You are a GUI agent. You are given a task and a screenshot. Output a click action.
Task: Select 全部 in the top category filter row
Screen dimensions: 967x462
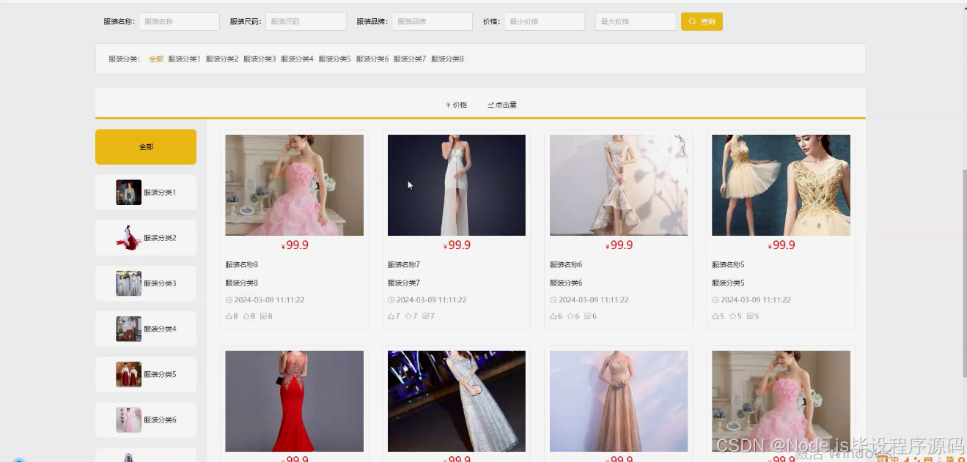(x=156, y=59)
